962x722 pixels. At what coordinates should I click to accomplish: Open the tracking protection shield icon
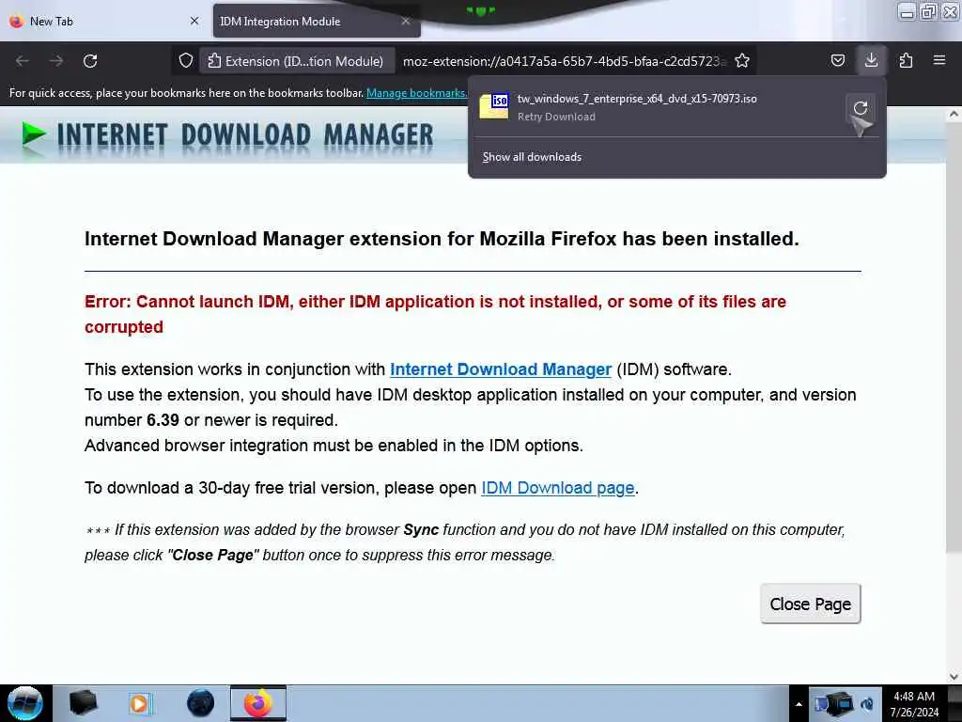pyautogui.click(x=186, y=61)
